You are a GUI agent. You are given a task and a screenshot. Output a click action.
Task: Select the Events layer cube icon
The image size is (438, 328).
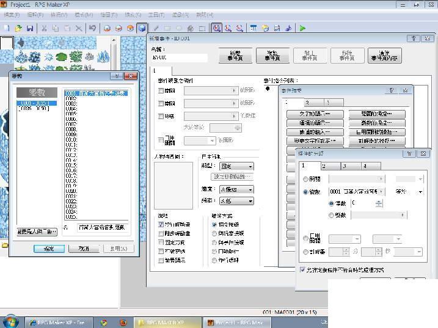coord(142,28)
